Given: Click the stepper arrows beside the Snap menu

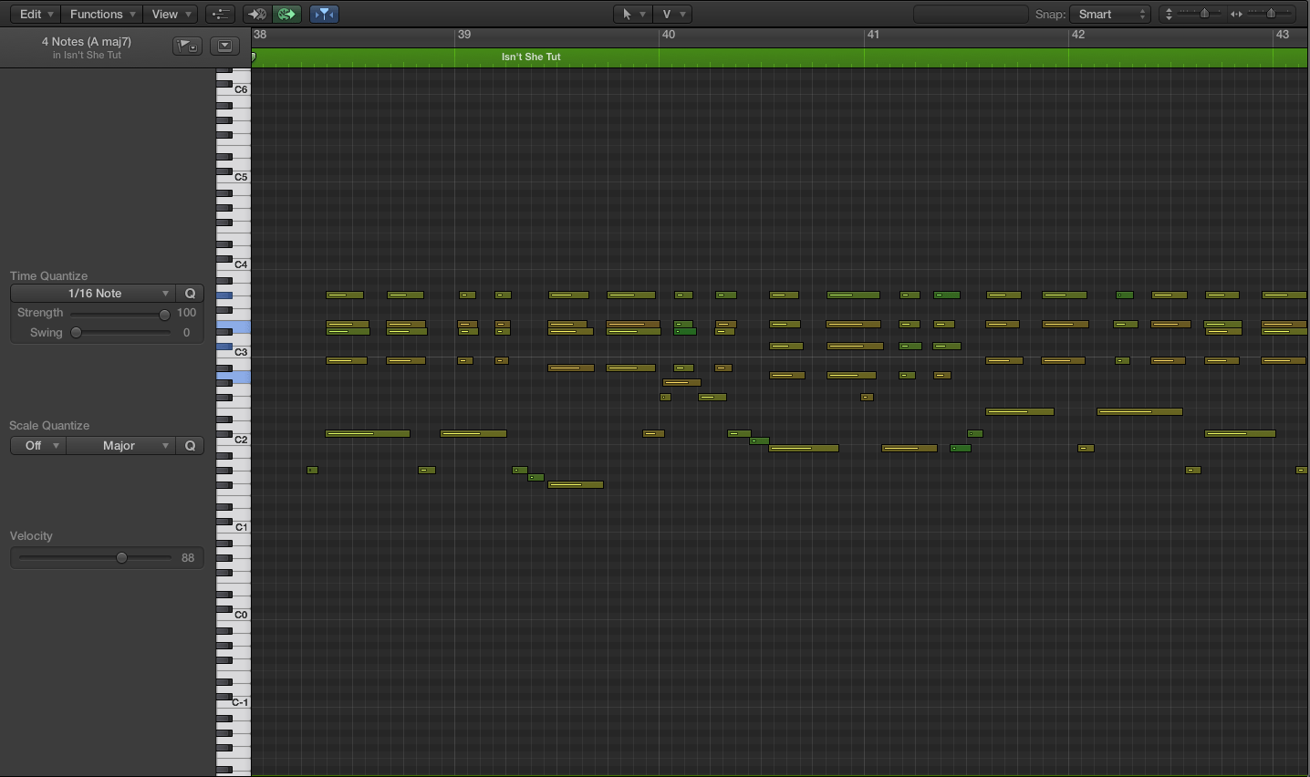Looking at the screenshot, I should [x=1144, y=14].
